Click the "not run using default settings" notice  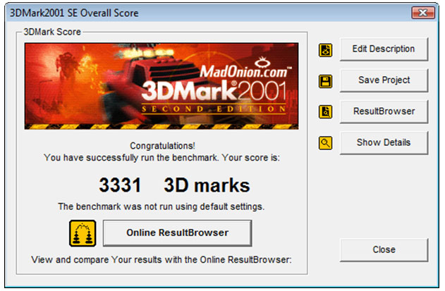[x=161, y=206]
